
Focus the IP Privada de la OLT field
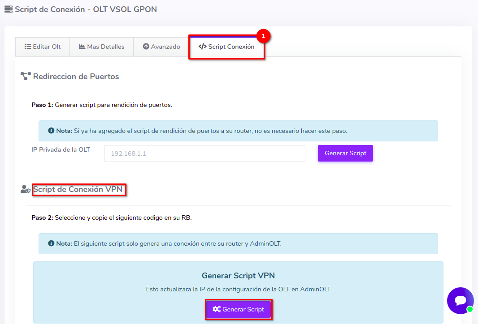tap(204, 153)
